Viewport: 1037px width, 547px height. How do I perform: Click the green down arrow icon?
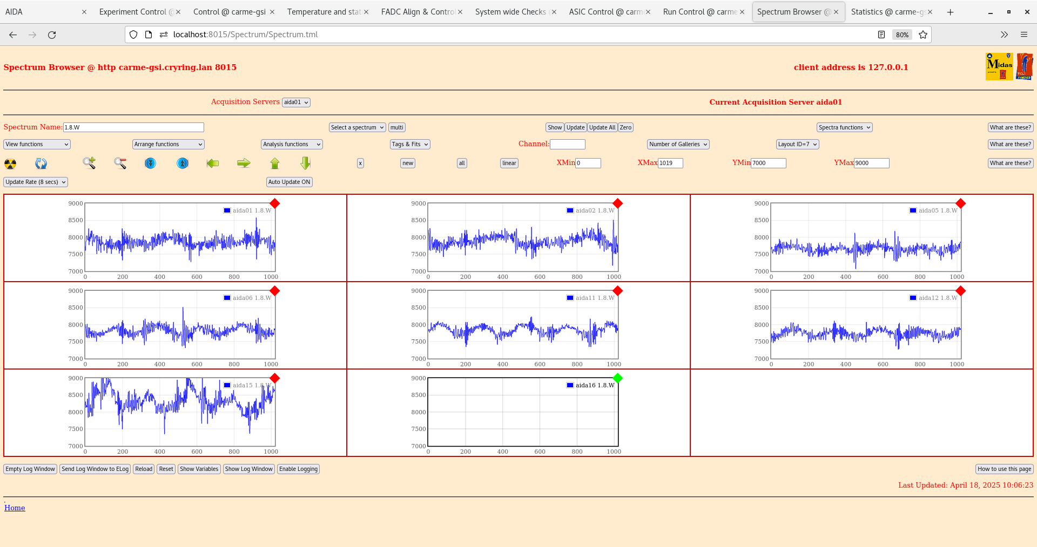[x=306, y=163]
